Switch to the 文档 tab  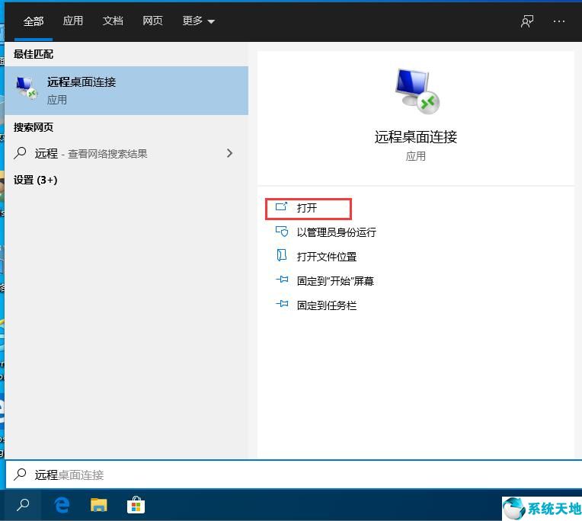113,21
